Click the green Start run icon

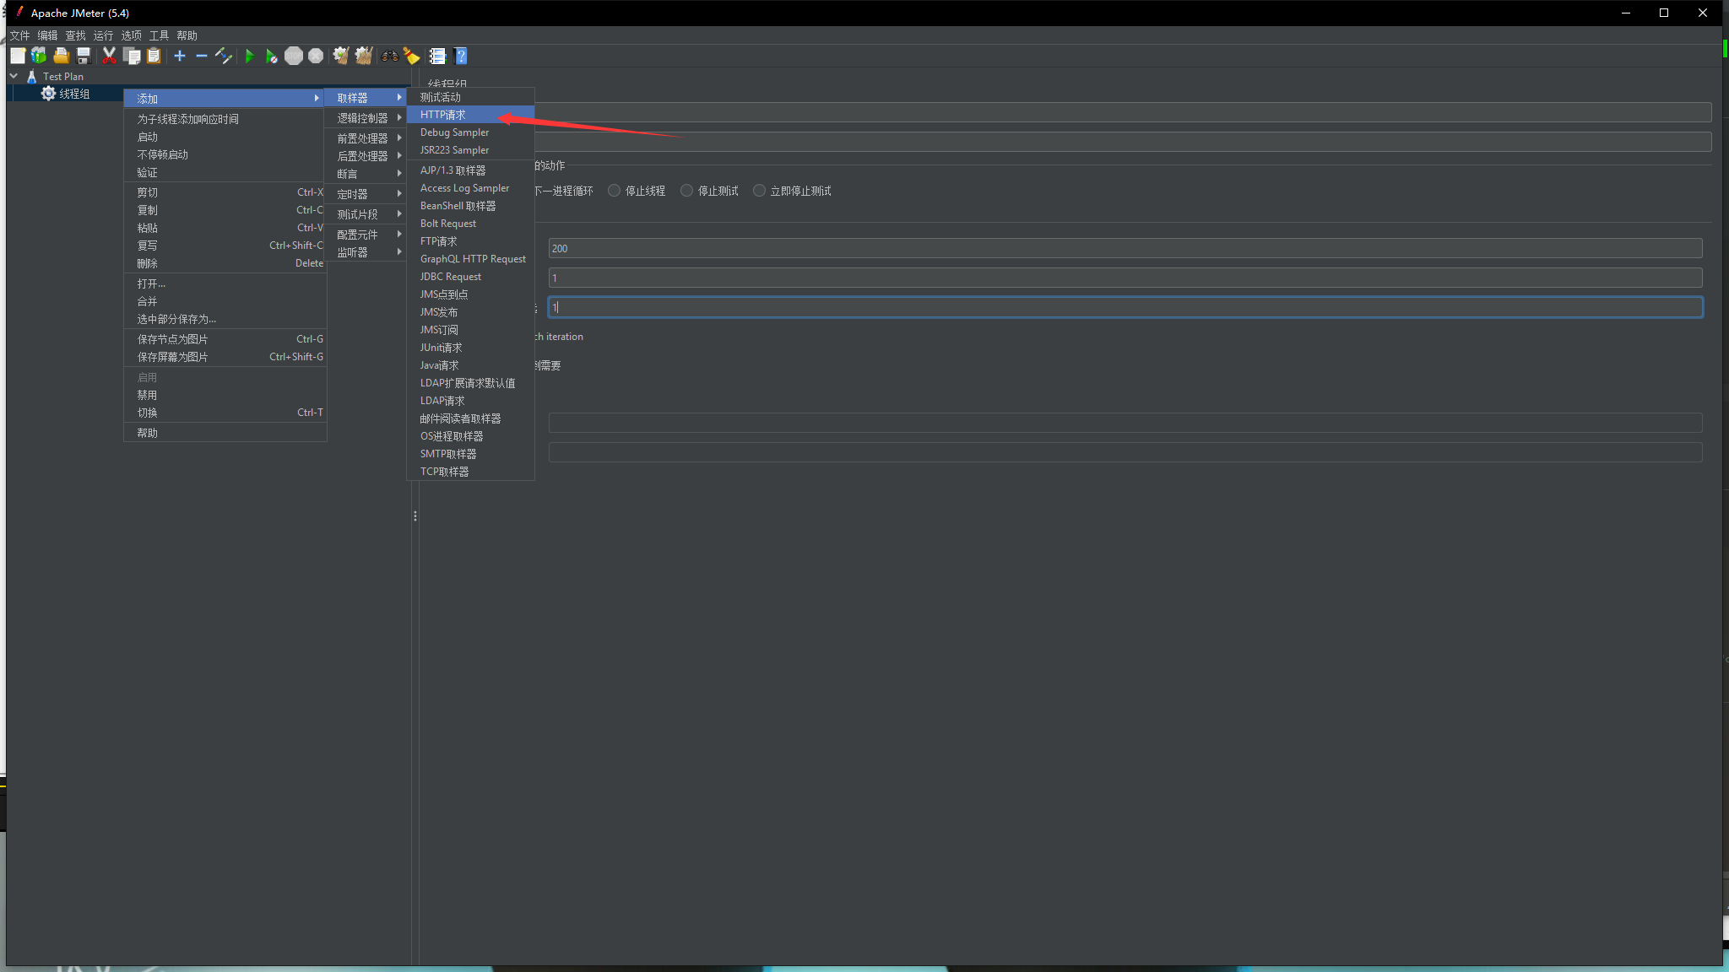tap(249, 56)
